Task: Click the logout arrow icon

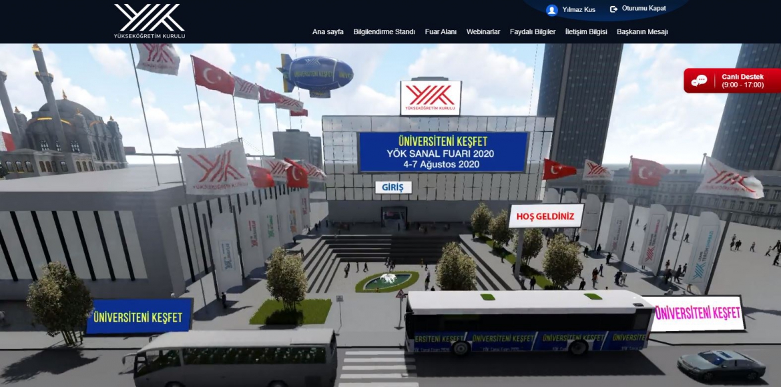Action: click(x=613, y=9)
